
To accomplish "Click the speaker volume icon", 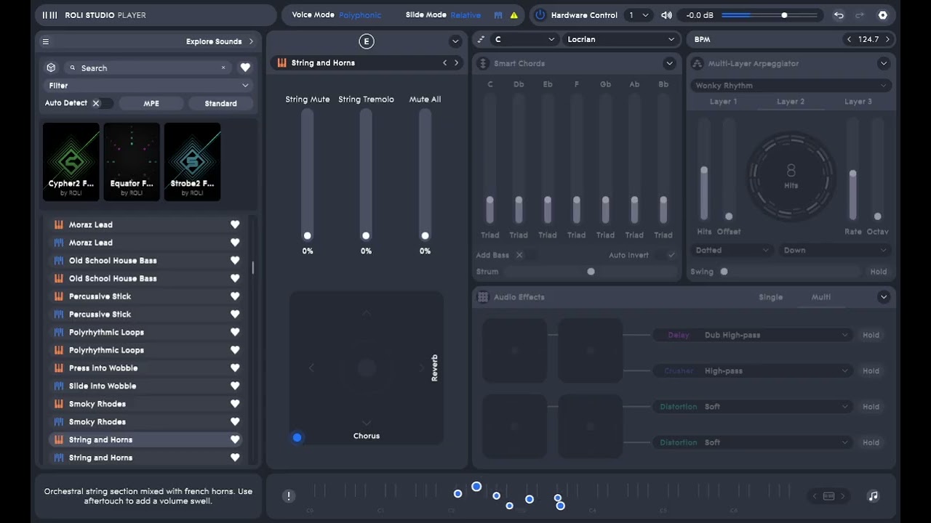I will [667, 15].
